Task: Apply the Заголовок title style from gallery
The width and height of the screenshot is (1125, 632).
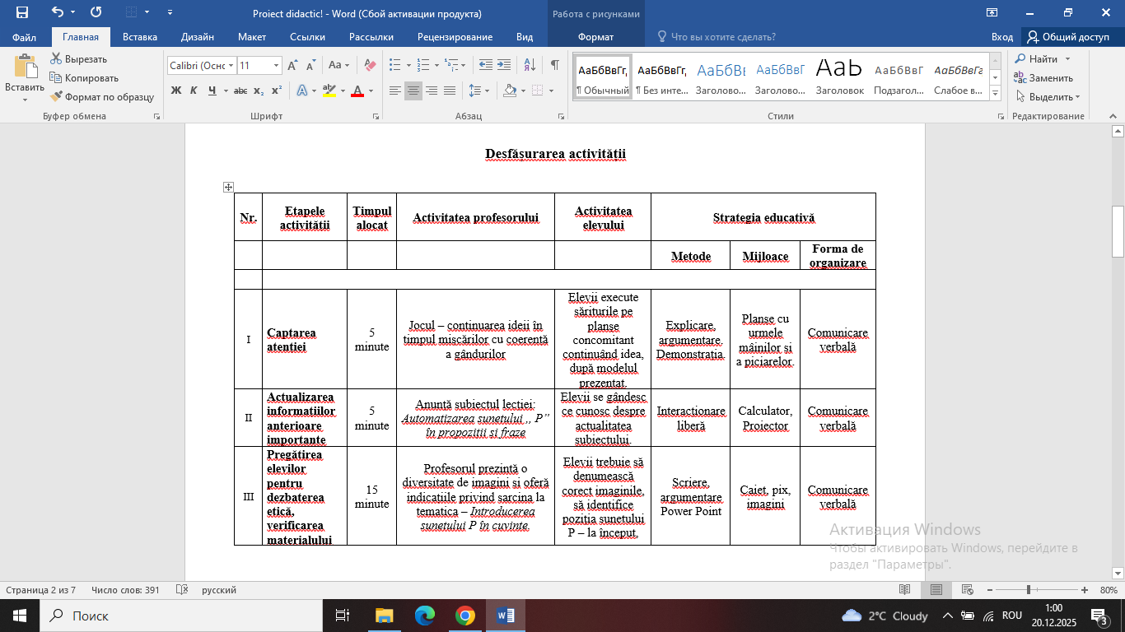Action: 839,77
